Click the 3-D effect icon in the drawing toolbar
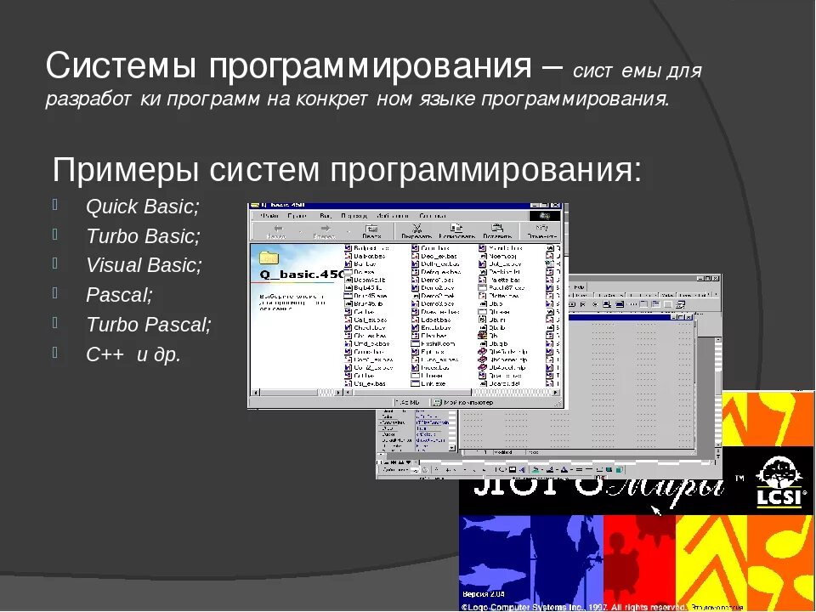Screen dimensions: 816x612 (619, 470)
